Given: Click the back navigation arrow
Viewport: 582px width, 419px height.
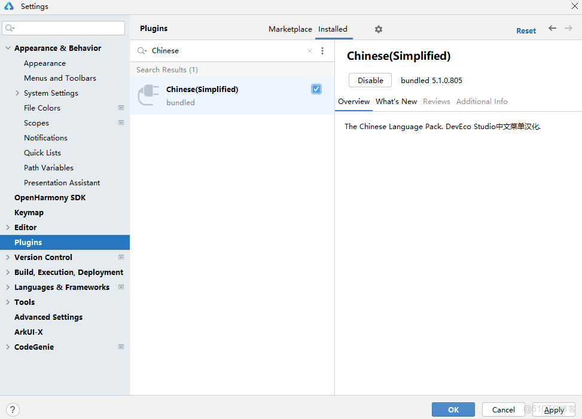Looking at the screenshot, I should [551, 29].
